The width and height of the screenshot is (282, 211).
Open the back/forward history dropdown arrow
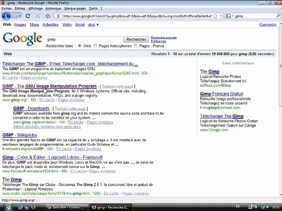pos(20,16)
